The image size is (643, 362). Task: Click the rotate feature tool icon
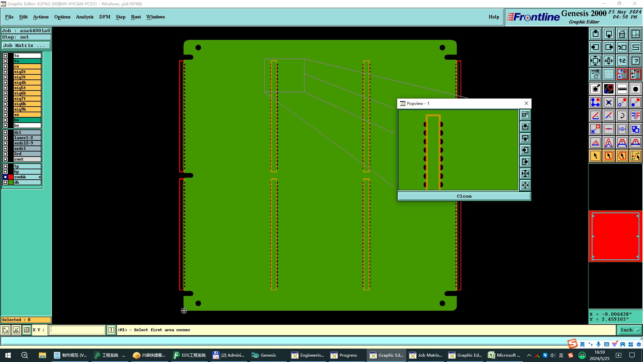click(622, 116)
